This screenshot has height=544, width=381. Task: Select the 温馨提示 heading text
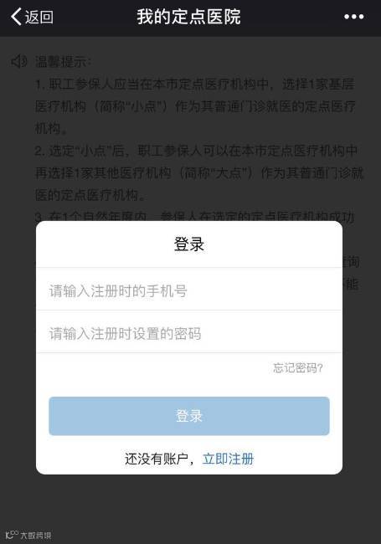click(63, 62)
